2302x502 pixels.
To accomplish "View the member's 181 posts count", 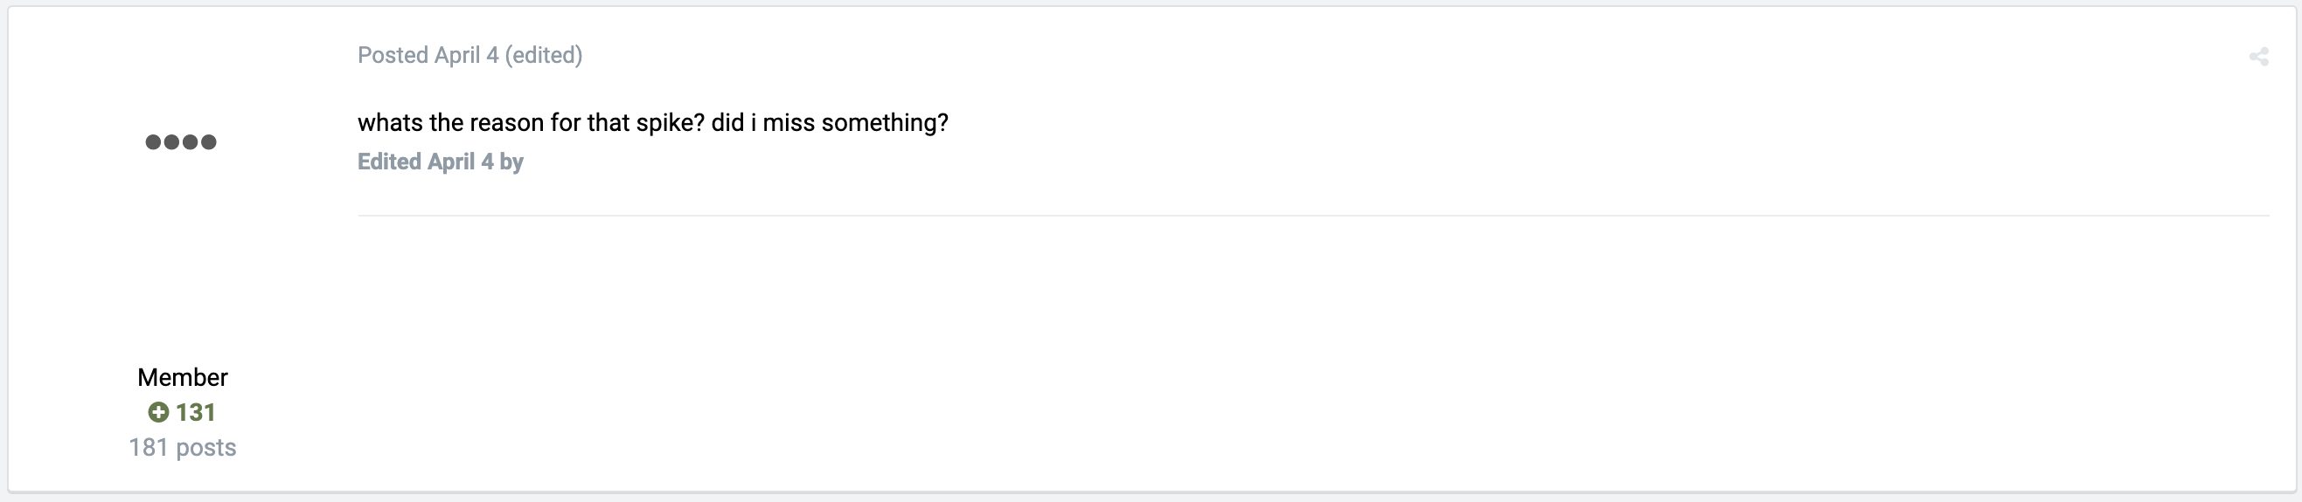I will tap(183, 447).
